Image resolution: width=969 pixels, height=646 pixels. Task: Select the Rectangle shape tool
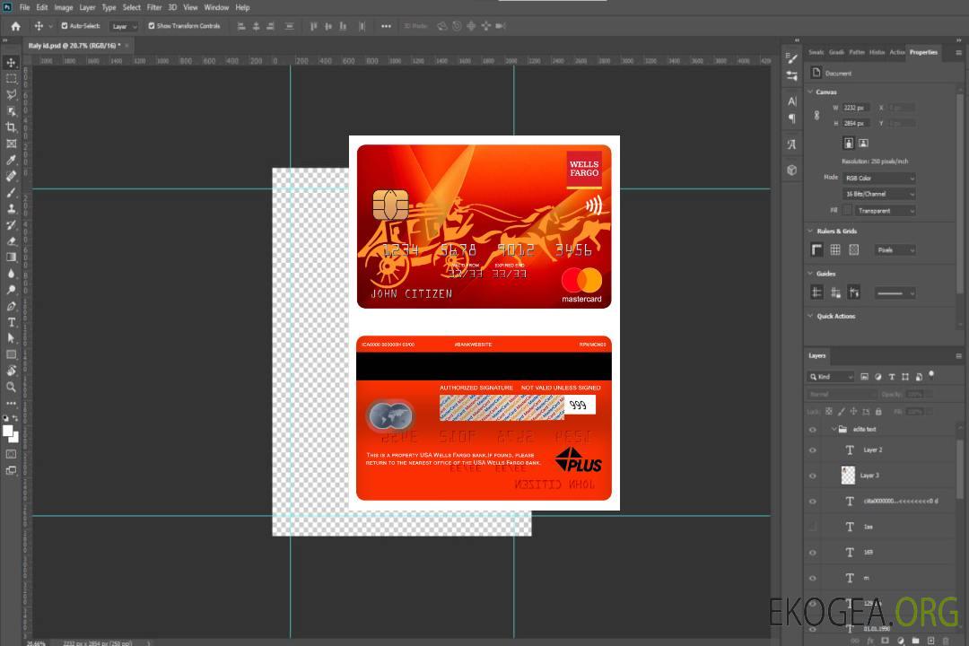(x=11, y=354)
